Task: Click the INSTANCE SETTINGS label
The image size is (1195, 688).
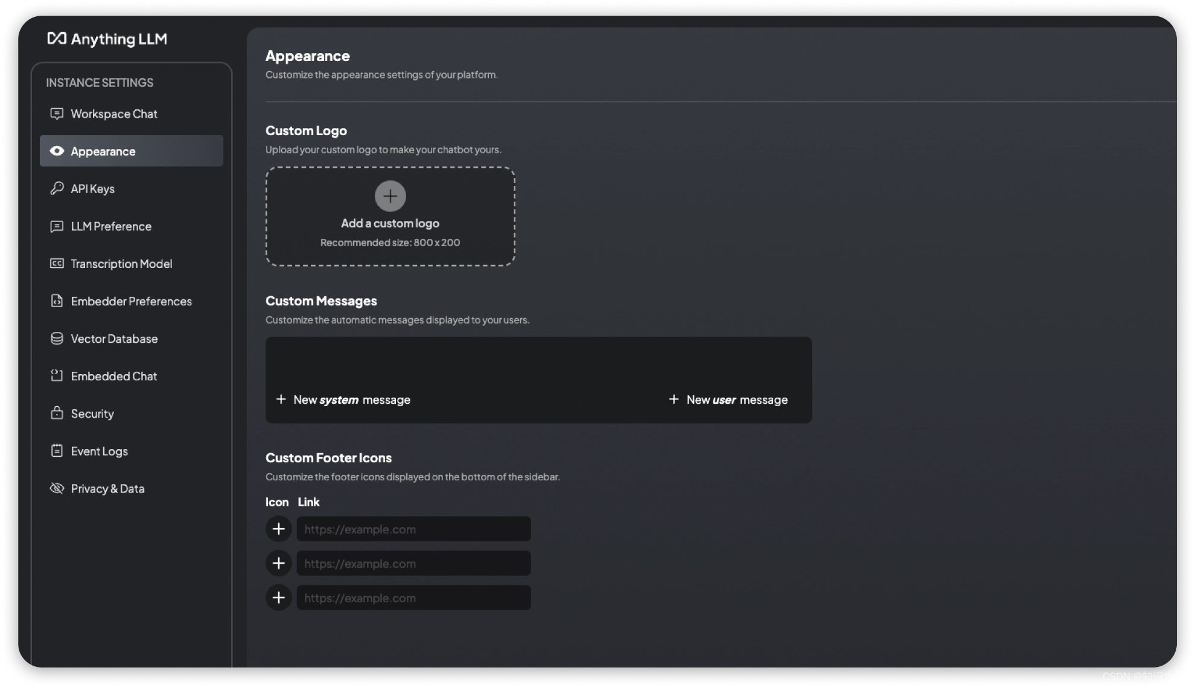Action: pyautogui.click(x=100, y=83)
